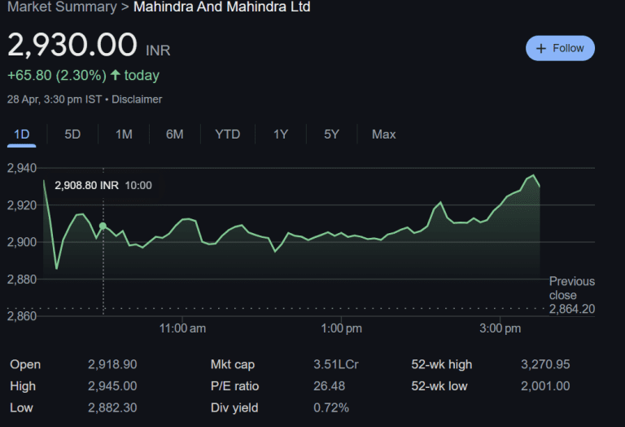The height and width of the screenshot is (427, 625).
Task: Show the 6M chart range
Action: (175, 134)
